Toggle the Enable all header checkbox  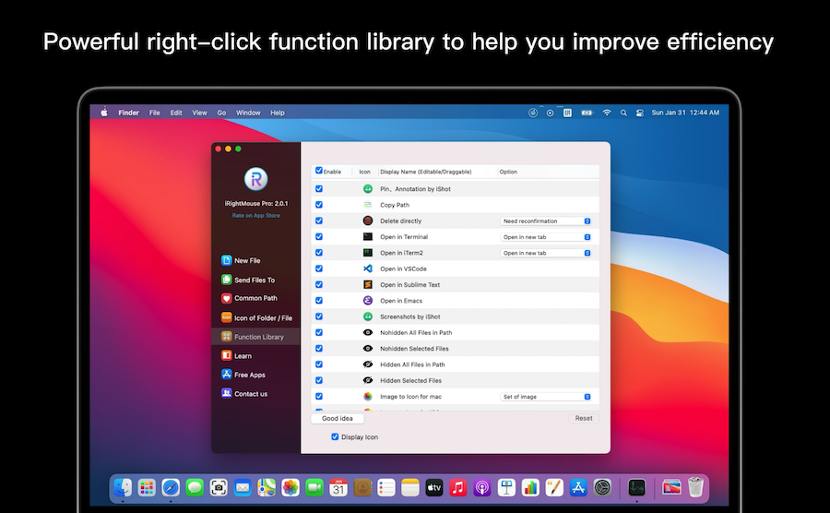(x=319, y=171)
